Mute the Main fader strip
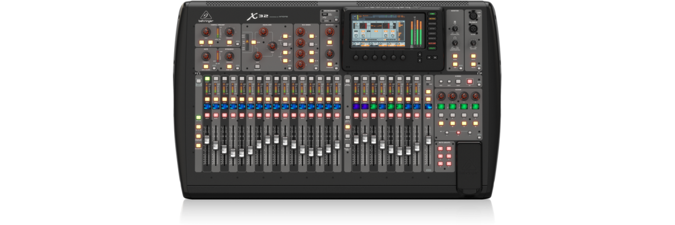This screenshot has width=675, height=225. point(428,115)
